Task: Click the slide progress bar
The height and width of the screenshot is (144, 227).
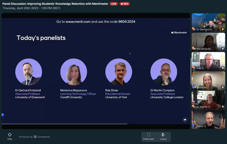Action: pos(64,124)
